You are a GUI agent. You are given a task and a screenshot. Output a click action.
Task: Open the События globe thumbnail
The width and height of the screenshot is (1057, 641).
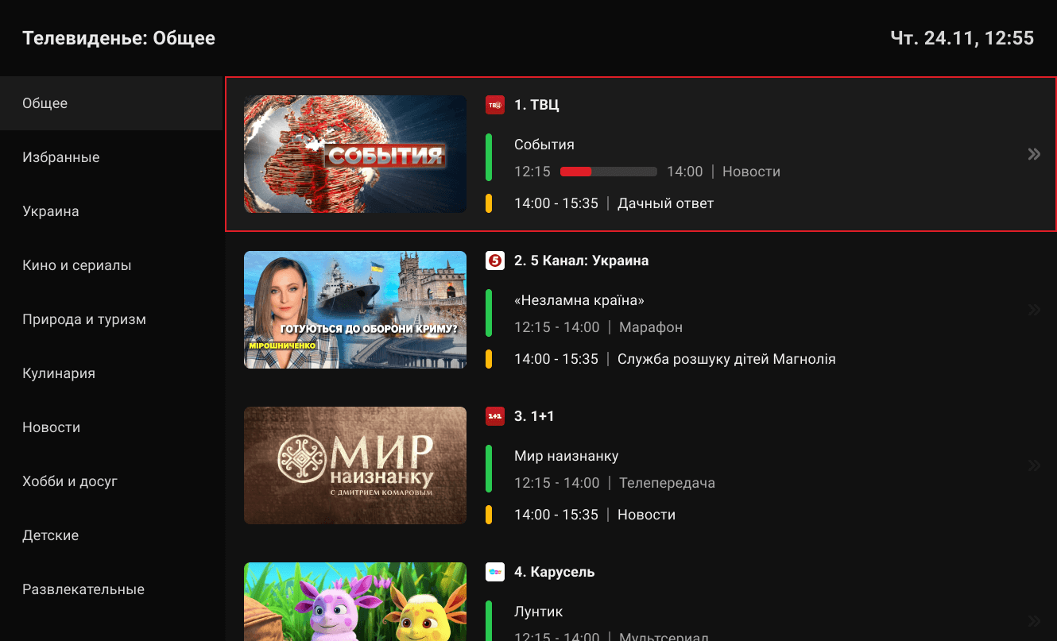[x=355, y=154]
